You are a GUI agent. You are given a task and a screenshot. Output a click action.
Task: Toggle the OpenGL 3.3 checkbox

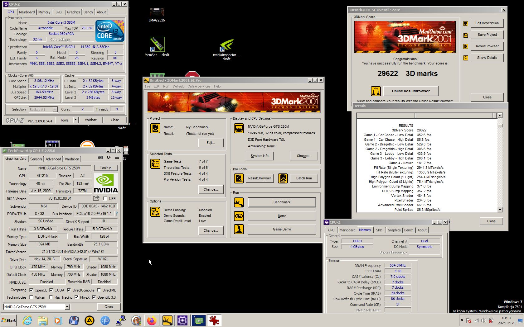[94, 297]
